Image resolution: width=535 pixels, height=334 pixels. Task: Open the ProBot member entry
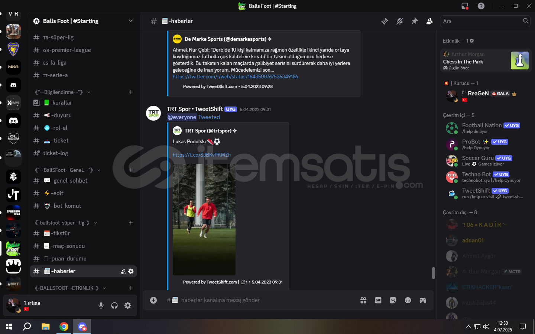[486, 144]
